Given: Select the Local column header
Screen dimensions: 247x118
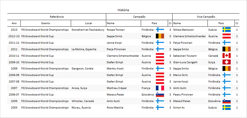Looking at the screenshot, I should tap(89, 23).
